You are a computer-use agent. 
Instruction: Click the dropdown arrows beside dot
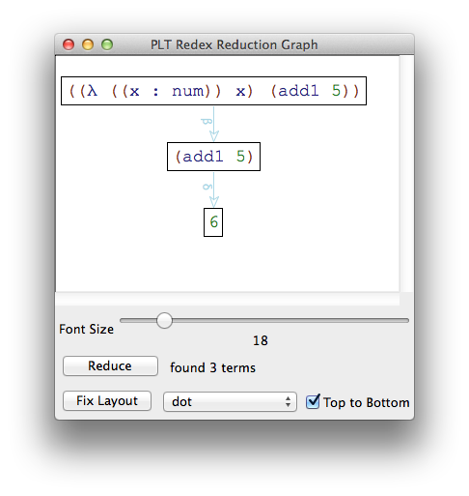pyautogui.click(x=288, y=401)
